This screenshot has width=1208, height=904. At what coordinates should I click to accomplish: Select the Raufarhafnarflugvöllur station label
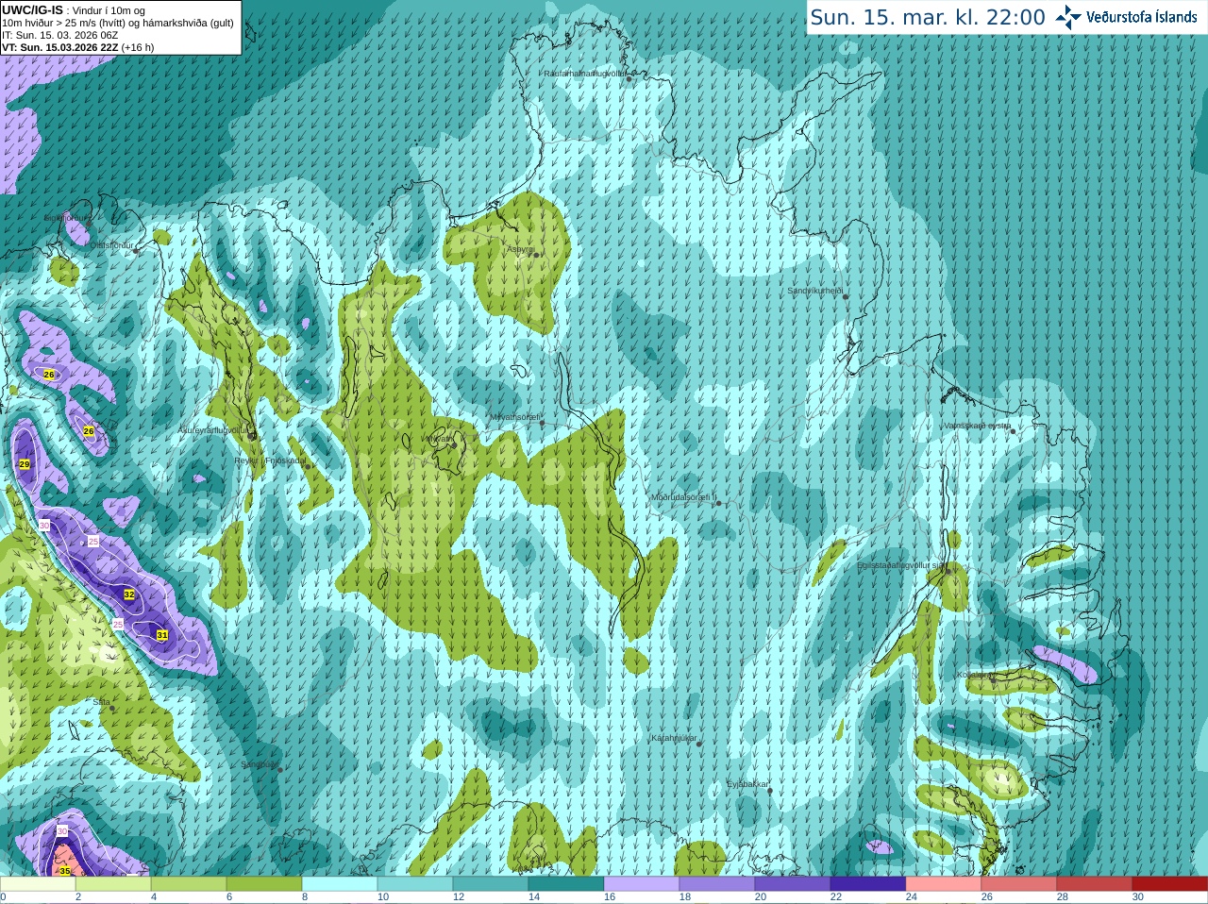(584, 73)
